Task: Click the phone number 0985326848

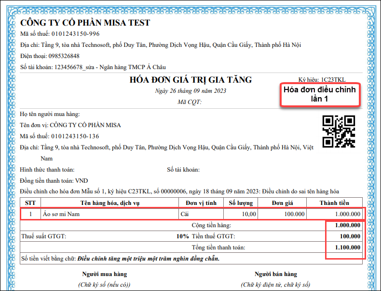Action: tap(64, 56)
